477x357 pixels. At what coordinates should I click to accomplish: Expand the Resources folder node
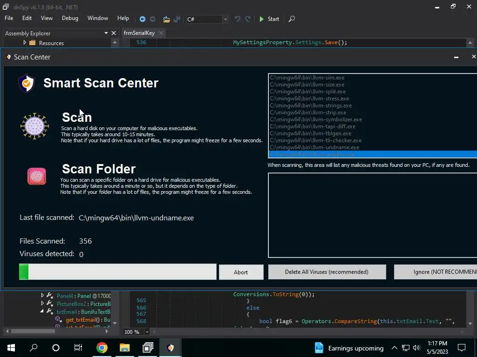tap(25, 43)
